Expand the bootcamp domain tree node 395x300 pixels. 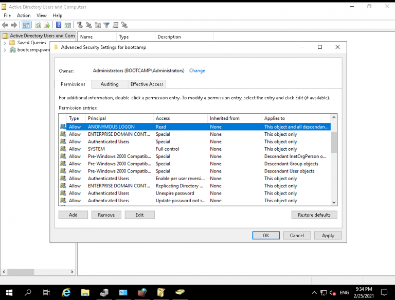point(5,50)
